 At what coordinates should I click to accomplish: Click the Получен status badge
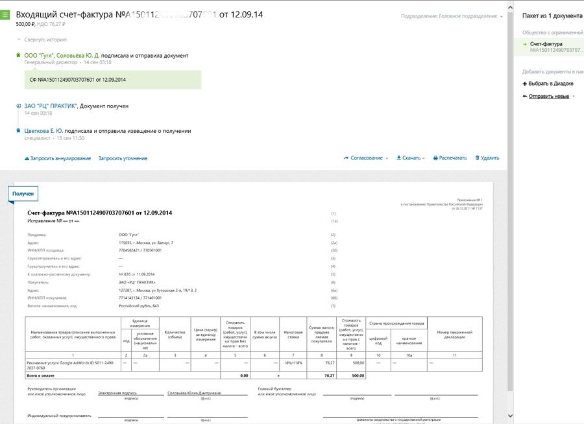point(23,194)
